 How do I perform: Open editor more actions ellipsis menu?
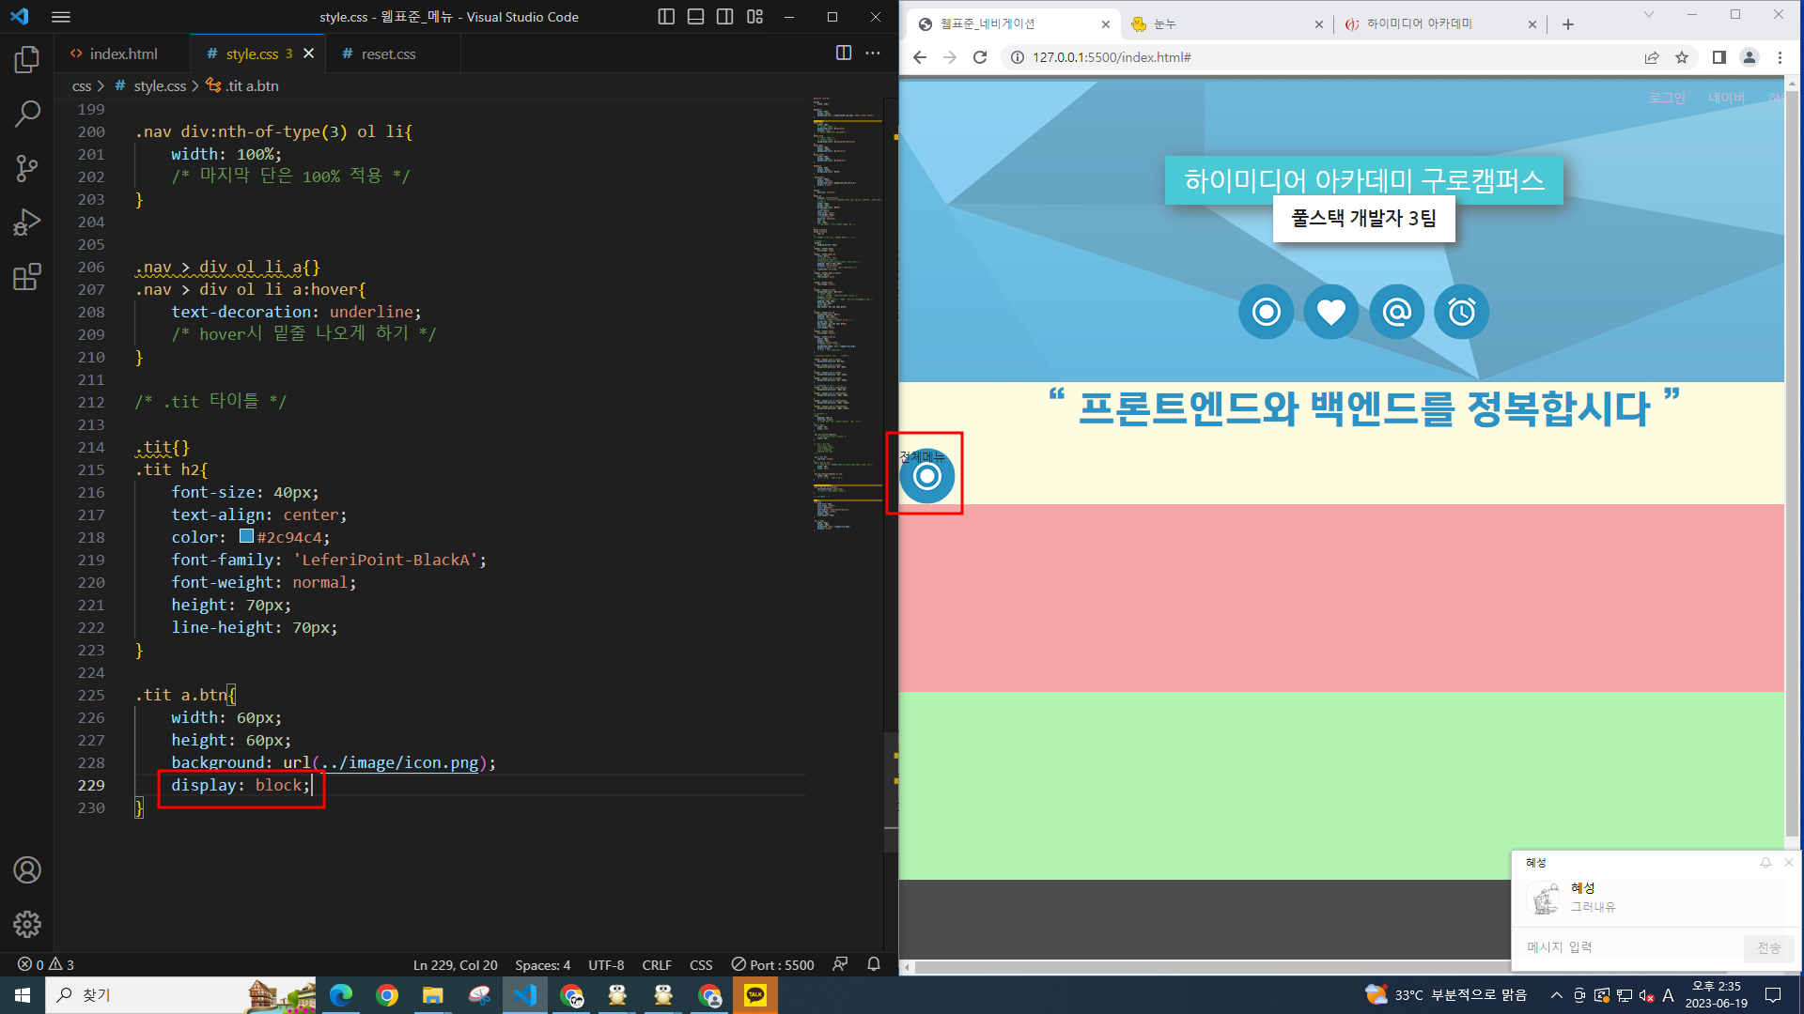pyautogui.click(x=873, y=54)
